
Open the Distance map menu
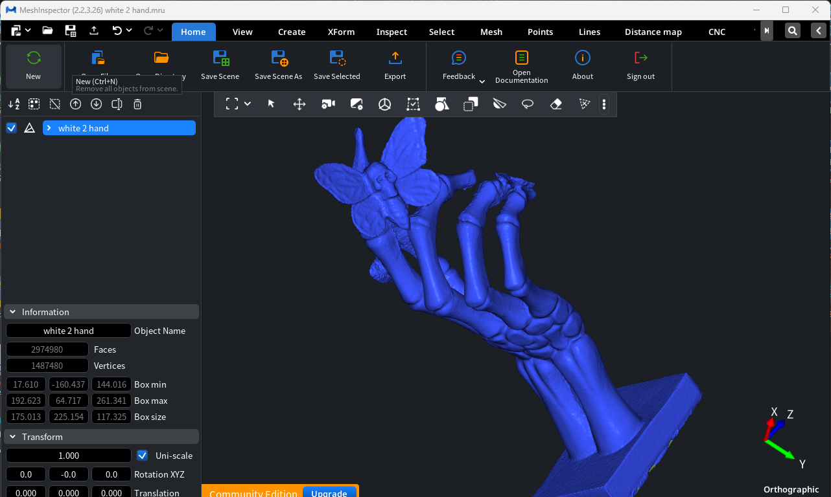(653, 31)
